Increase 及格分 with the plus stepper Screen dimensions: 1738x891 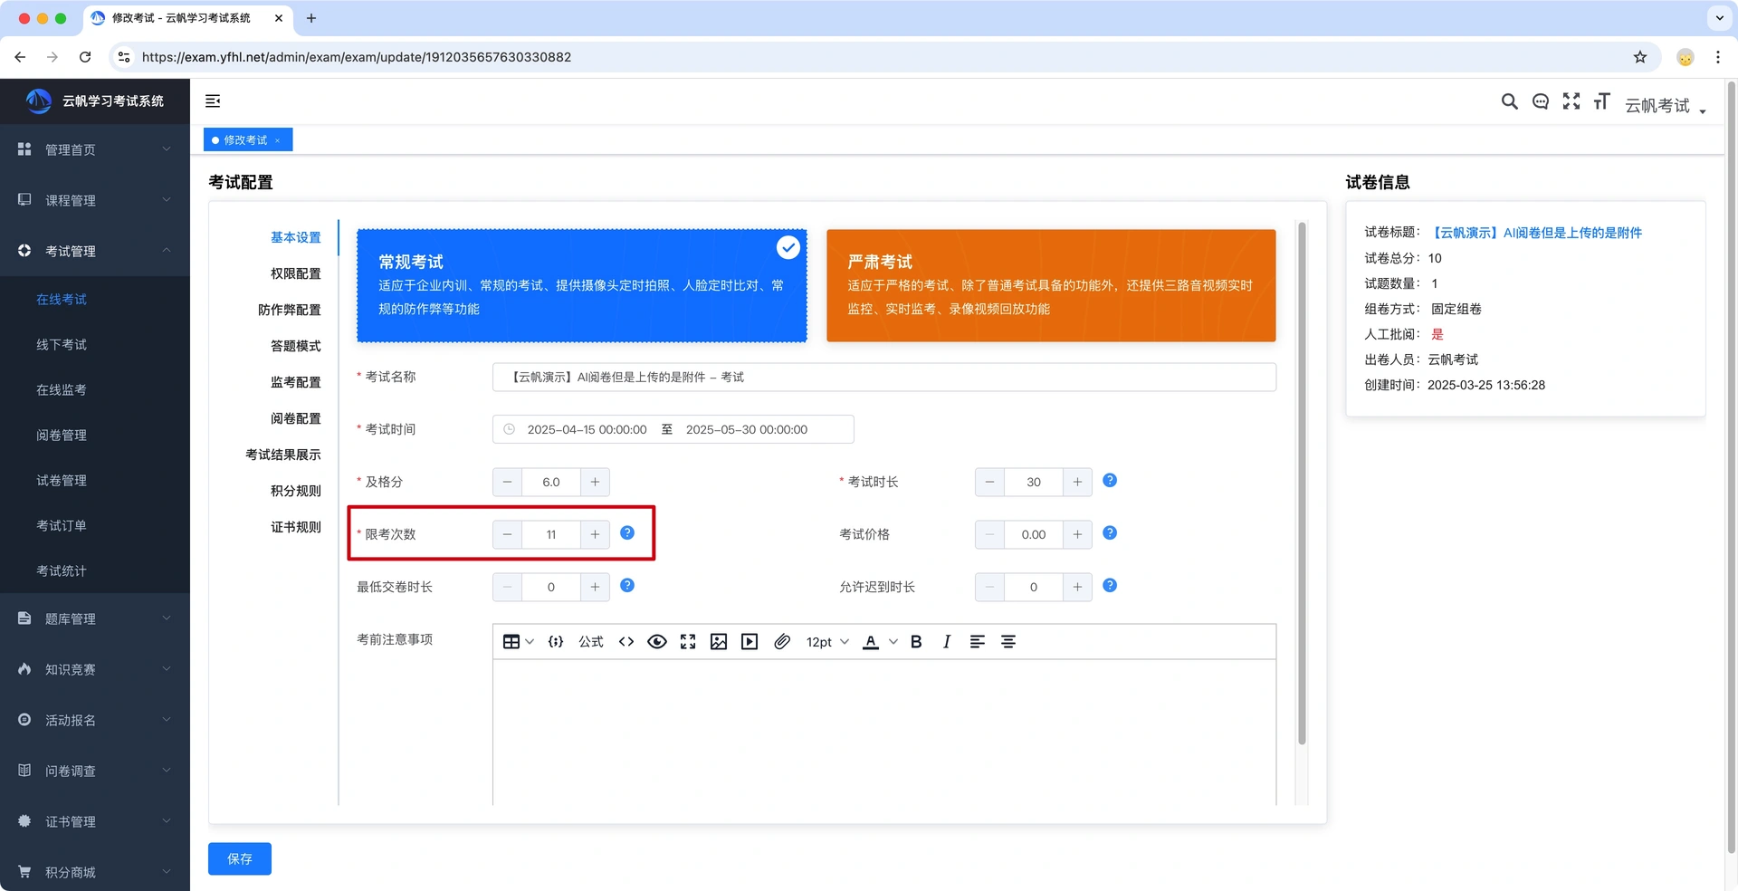pos(595,482)
